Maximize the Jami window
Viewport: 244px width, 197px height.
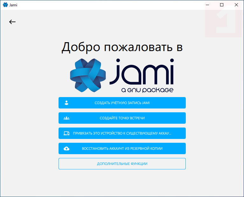click(222, 5)
